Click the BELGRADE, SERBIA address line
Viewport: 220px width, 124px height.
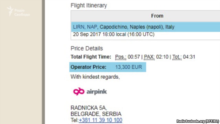tap(96, 114)
